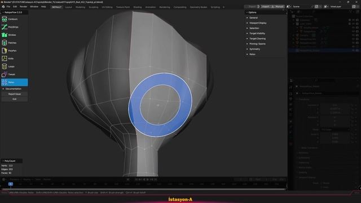This screenshot has height=203, width=361.
Task: Expand the Target Visibility section
Action: click(x=257, y=33)
